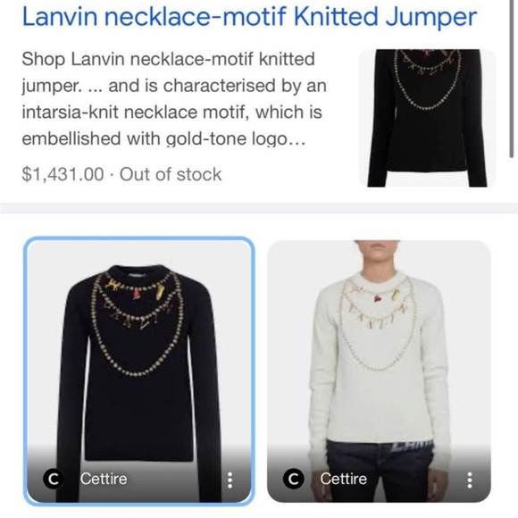The width and height of the screenshot is (518, 518).
Task: Click the gray divider below the search result
Action: coord(259,208)
